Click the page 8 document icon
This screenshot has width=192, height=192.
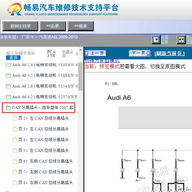point(15,183)
